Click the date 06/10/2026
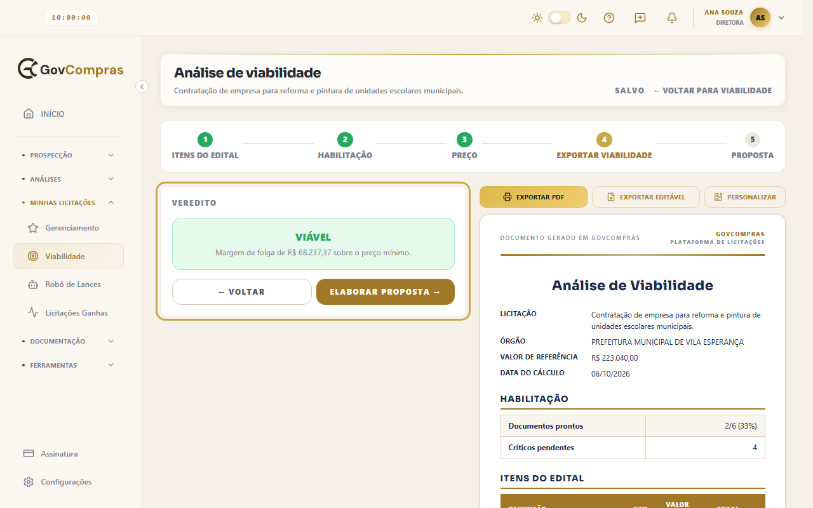Screen dimensions: 813x508 (x=610, y=374)
